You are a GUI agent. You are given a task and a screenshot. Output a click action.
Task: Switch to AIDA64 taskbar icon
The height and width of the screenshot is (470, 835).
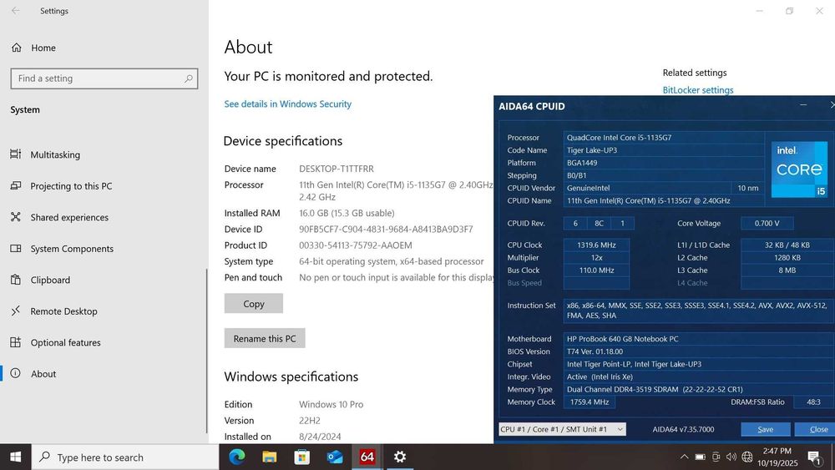[x=367, y=457]
